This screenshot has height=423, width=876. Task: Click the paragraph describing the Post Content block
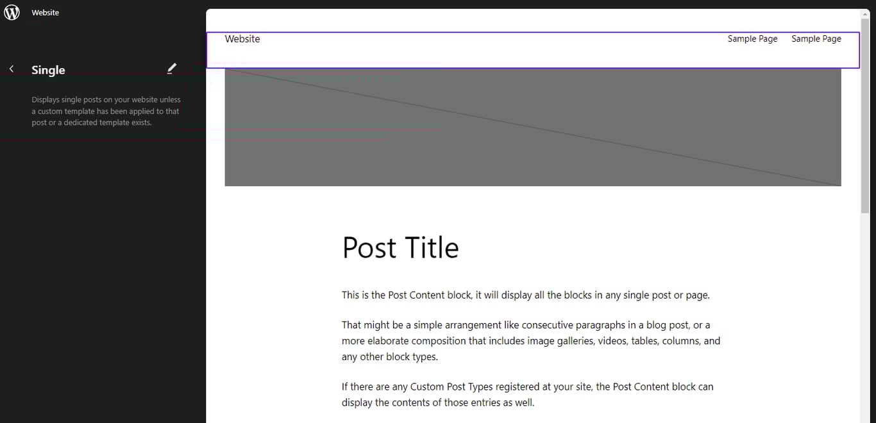(x=525, y=295)
